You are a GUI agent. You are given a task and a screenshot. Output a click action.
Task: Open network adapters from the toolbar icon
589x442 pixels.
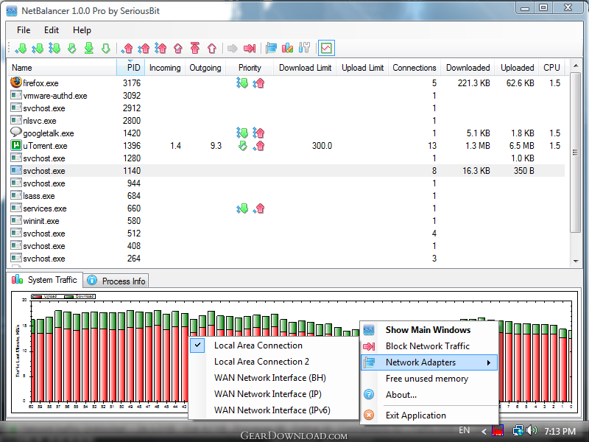(x=271, y=48)
